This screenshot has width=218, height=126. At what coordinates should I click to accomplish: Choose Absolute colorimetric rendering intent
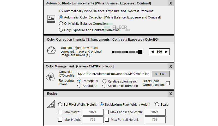104,86
